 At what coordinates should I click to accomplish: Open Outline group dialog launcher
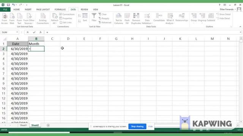[x=231, y=27]
